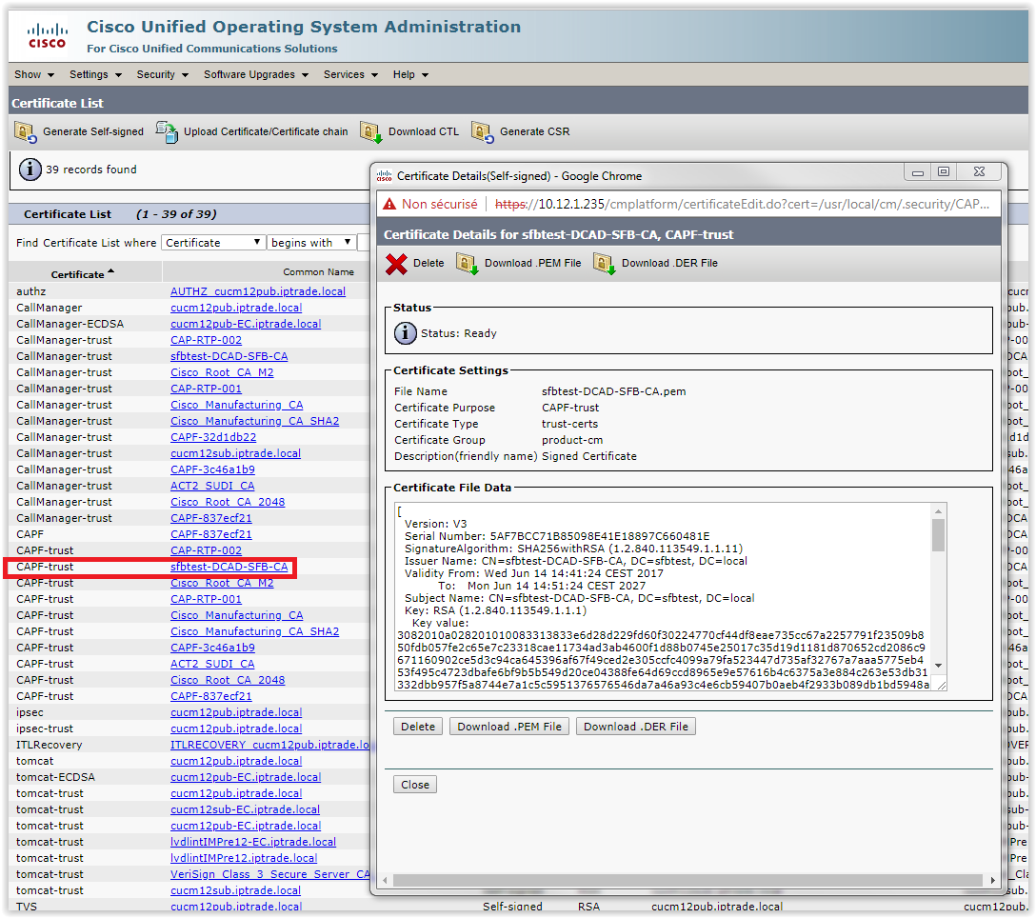This screenshot has width=1036, height=918.
Task: Open the Security menu
Action: [163, 74]
